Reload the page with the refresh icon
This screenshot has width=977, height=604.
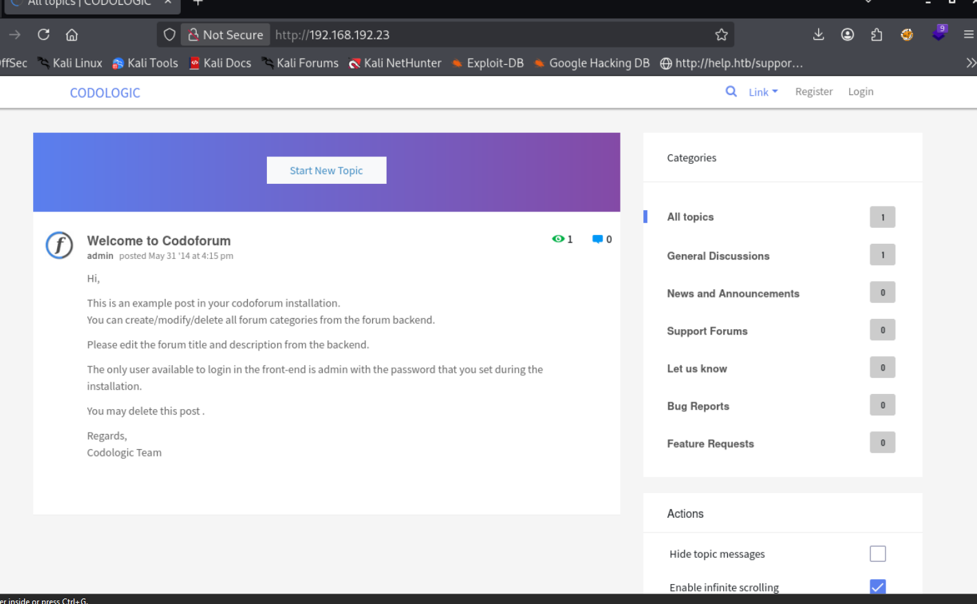point(43,34)
